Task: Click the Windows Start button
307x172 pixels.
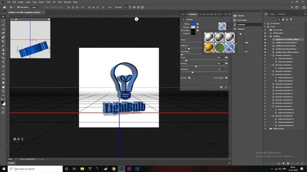Action: (x=4, y=169)
